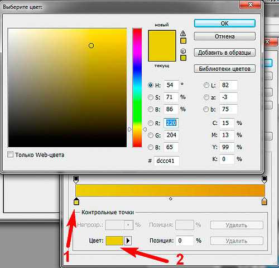Image resolution: width=279 pixels, height=268 pixels.
Task: Click web-safe color swatch under cube
Action: pyautogui.click(x=184, y=58)
